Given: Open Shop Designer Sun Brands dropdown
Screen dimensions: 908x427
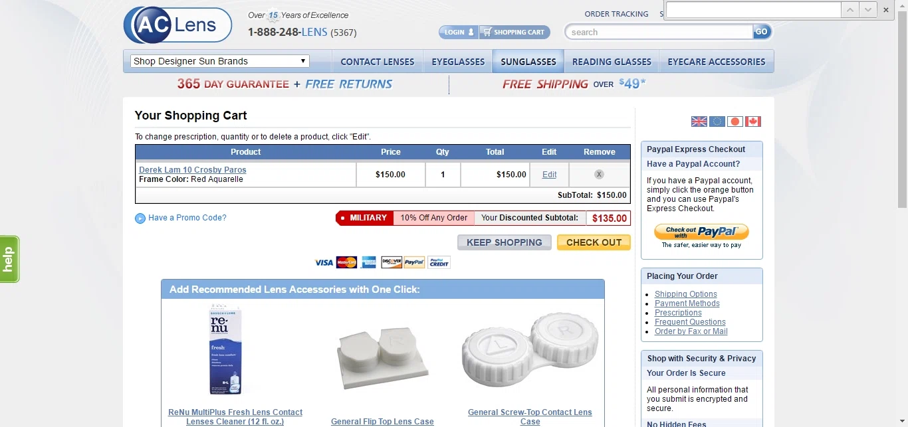Looking at the screenshot, I should [220, 61].
